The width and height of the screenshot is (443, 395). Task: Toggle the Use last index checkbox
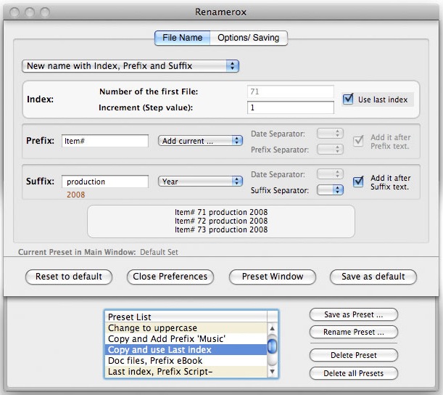pyautogui.click(x=347, y=99)
